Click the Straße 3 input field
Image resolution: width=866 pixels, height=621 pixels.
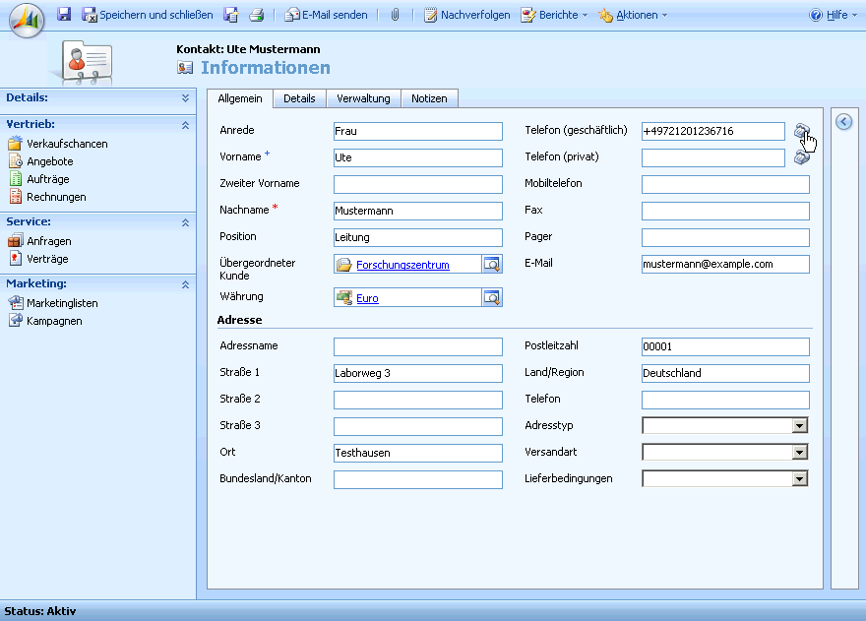pyautogui.click(x=418, y=426)
